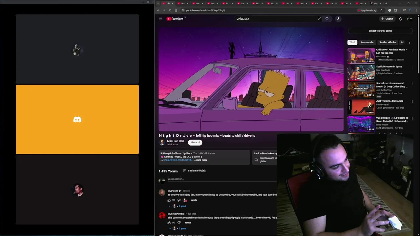
Task: Click the Night Drive video player
Action: 251,79
